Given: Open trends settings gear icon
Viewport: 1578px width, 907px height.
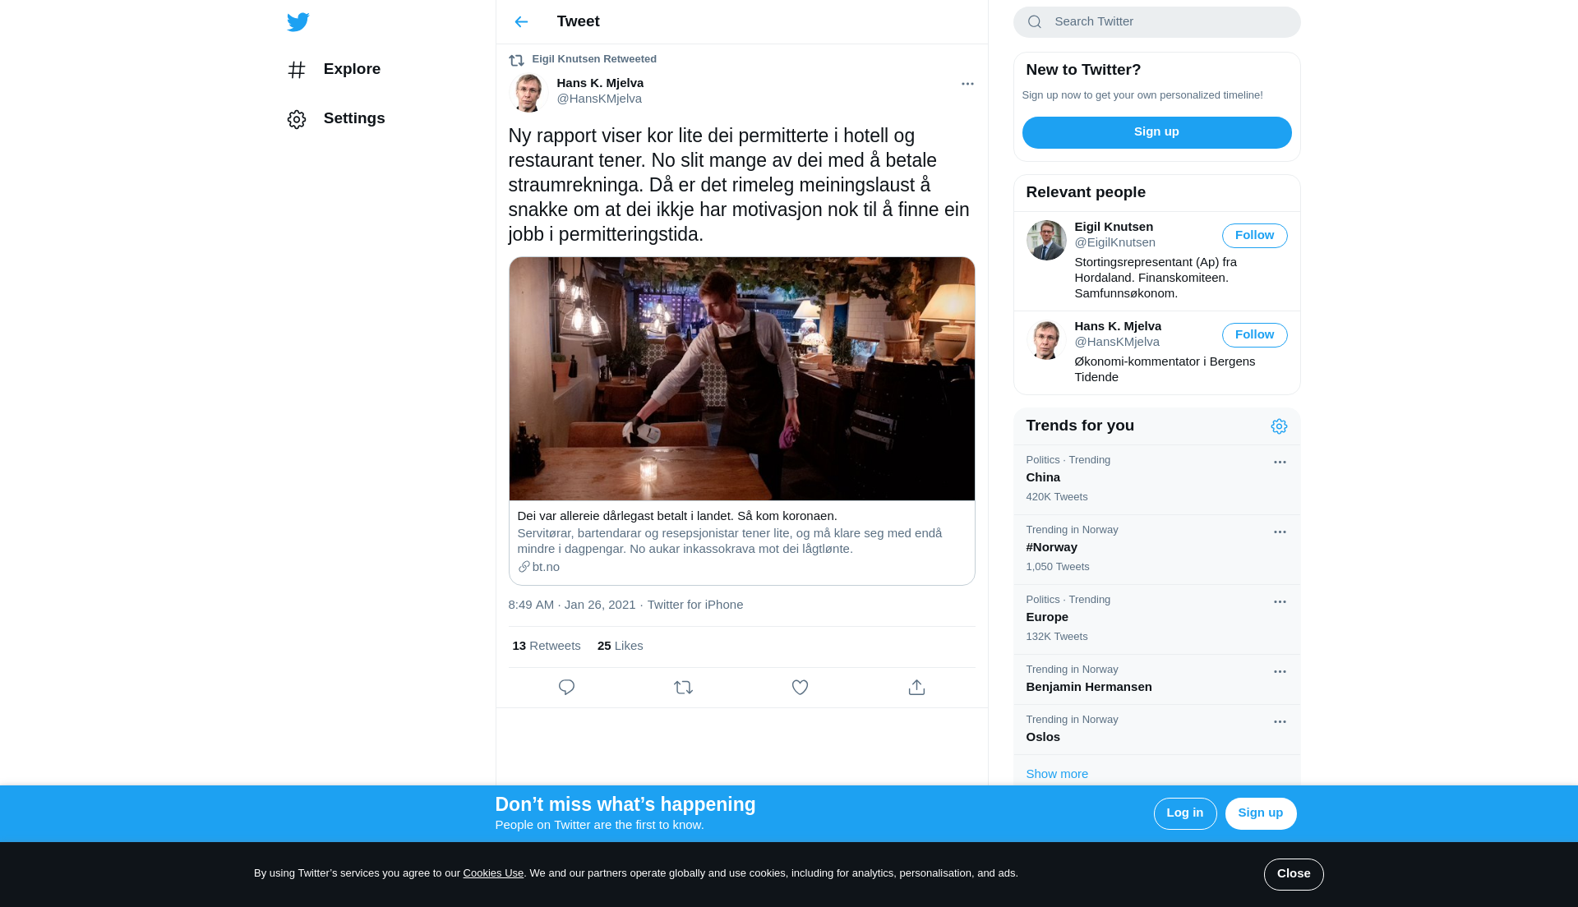Looking at the screenshot, I should point(1279,426).
